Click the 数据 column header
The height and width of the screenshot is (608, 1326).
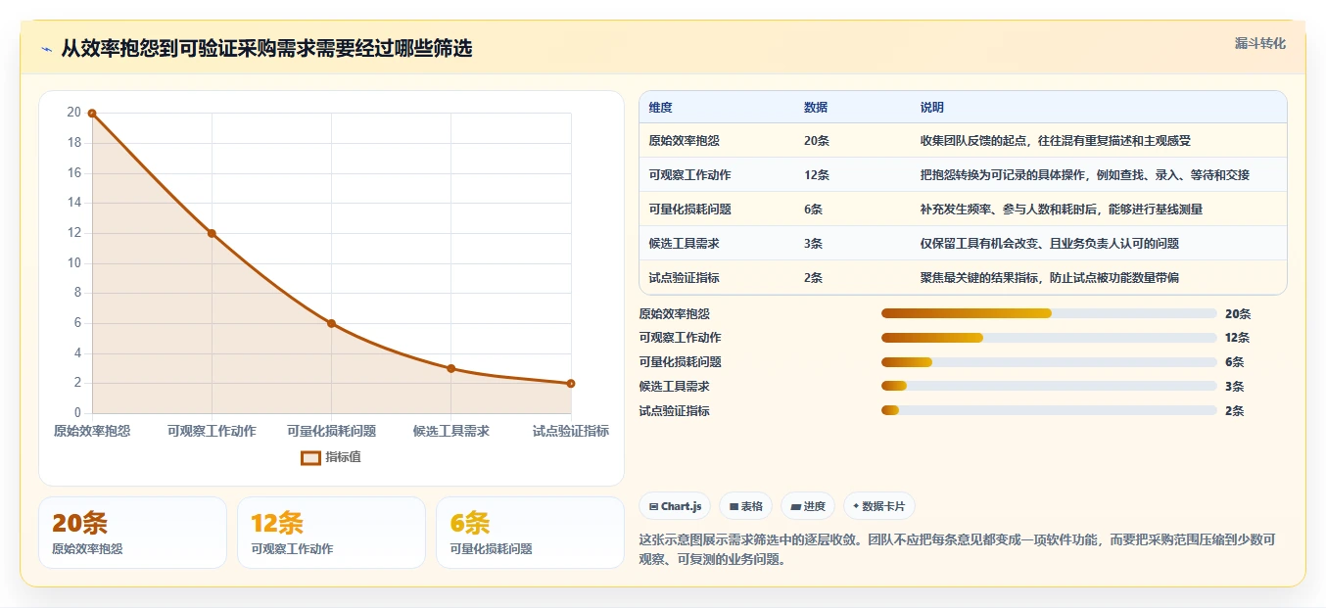tap(816, 108)
